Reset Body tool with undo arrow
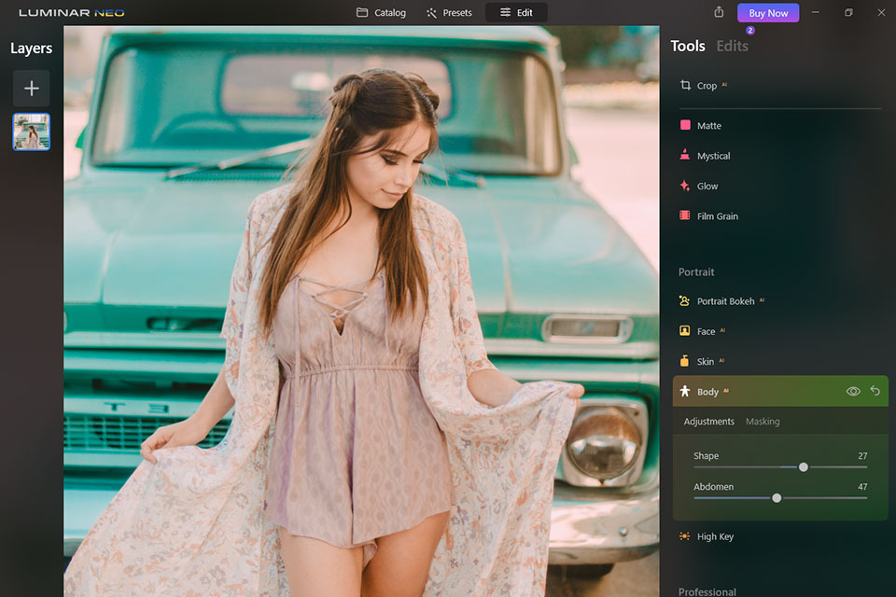The width and height of the screenshot is (896, 597). tap(875, 391)
